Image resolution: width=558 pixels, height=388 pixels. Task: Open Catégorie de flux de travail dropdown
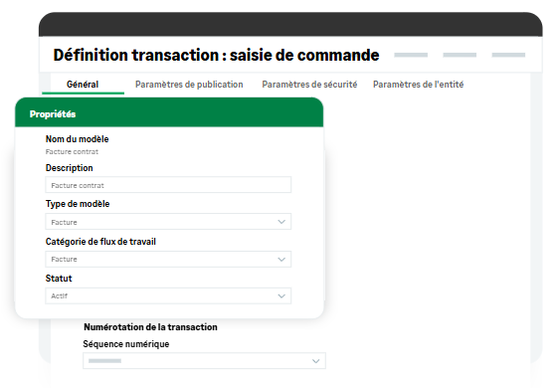pyautogui.click(x=168, y=259)
